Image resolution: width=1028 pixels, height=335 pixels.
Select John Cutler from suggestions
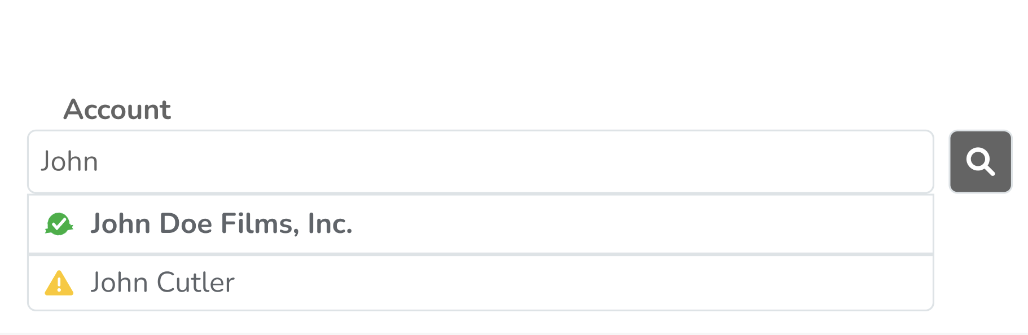(481, 283)
